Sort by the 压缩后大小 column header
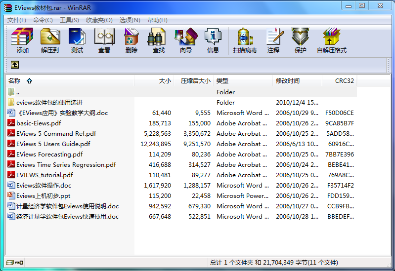This screenshot has height=271, width=395. click(x=193, y=81)
